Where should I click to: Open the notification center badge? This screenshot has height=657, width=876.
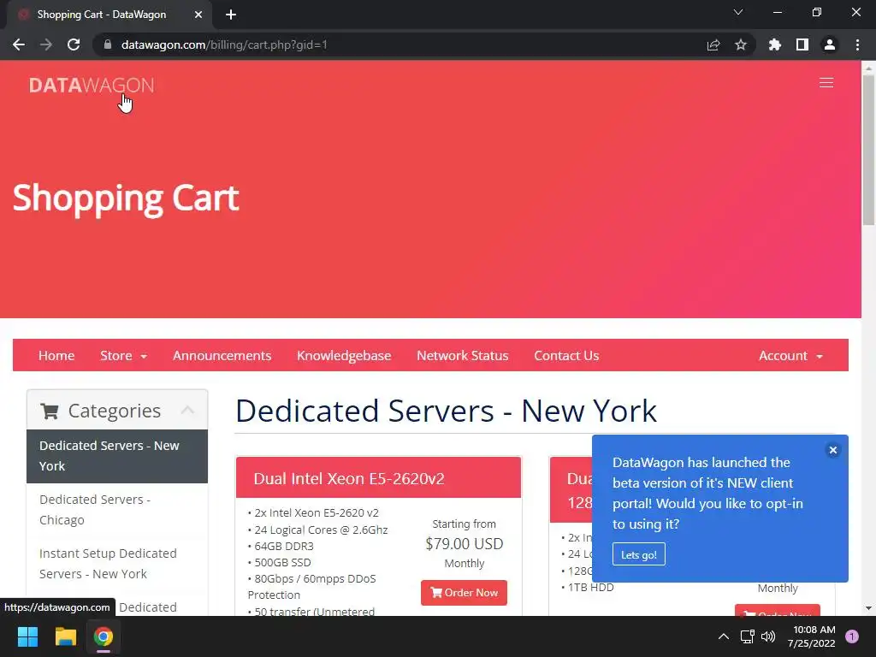click(x=852, y=636)
